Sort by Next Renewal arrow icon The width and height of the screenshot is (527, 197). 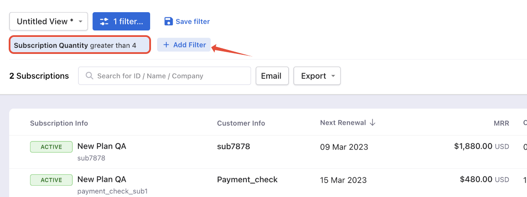click(373, 123)
